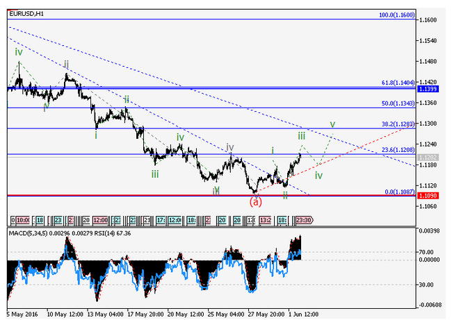The width and height of the screenshot is (452, 320).
Task: Click the 38.2(1.1283) Fibonacci label
Action: point(398,124)
